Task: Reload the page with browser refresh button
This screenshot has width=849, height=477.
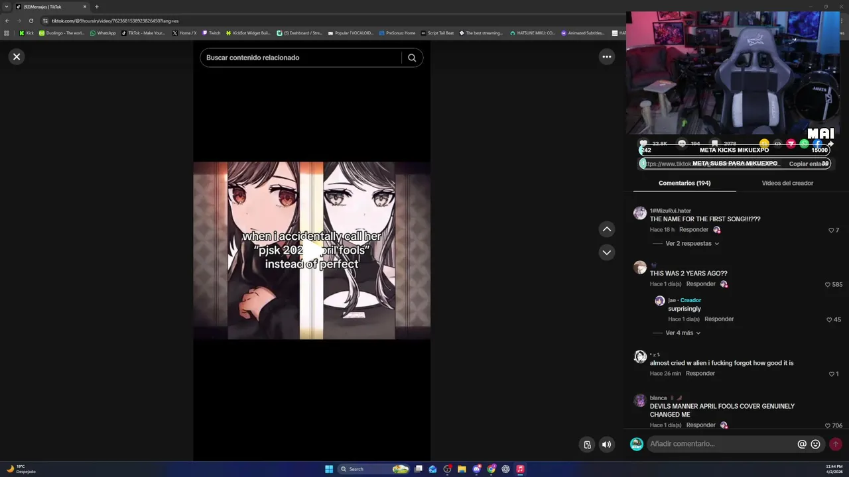Action: coord(31,21)
